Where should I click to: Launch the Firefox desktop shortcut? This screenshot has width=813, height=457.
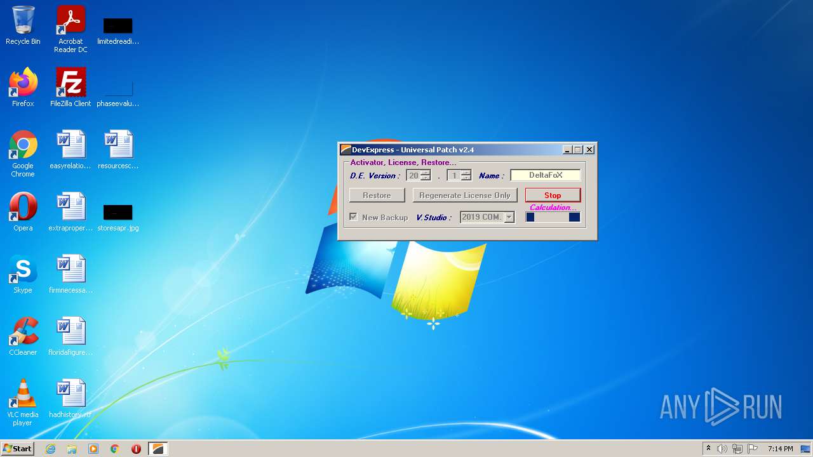click(x=23, y=87)
